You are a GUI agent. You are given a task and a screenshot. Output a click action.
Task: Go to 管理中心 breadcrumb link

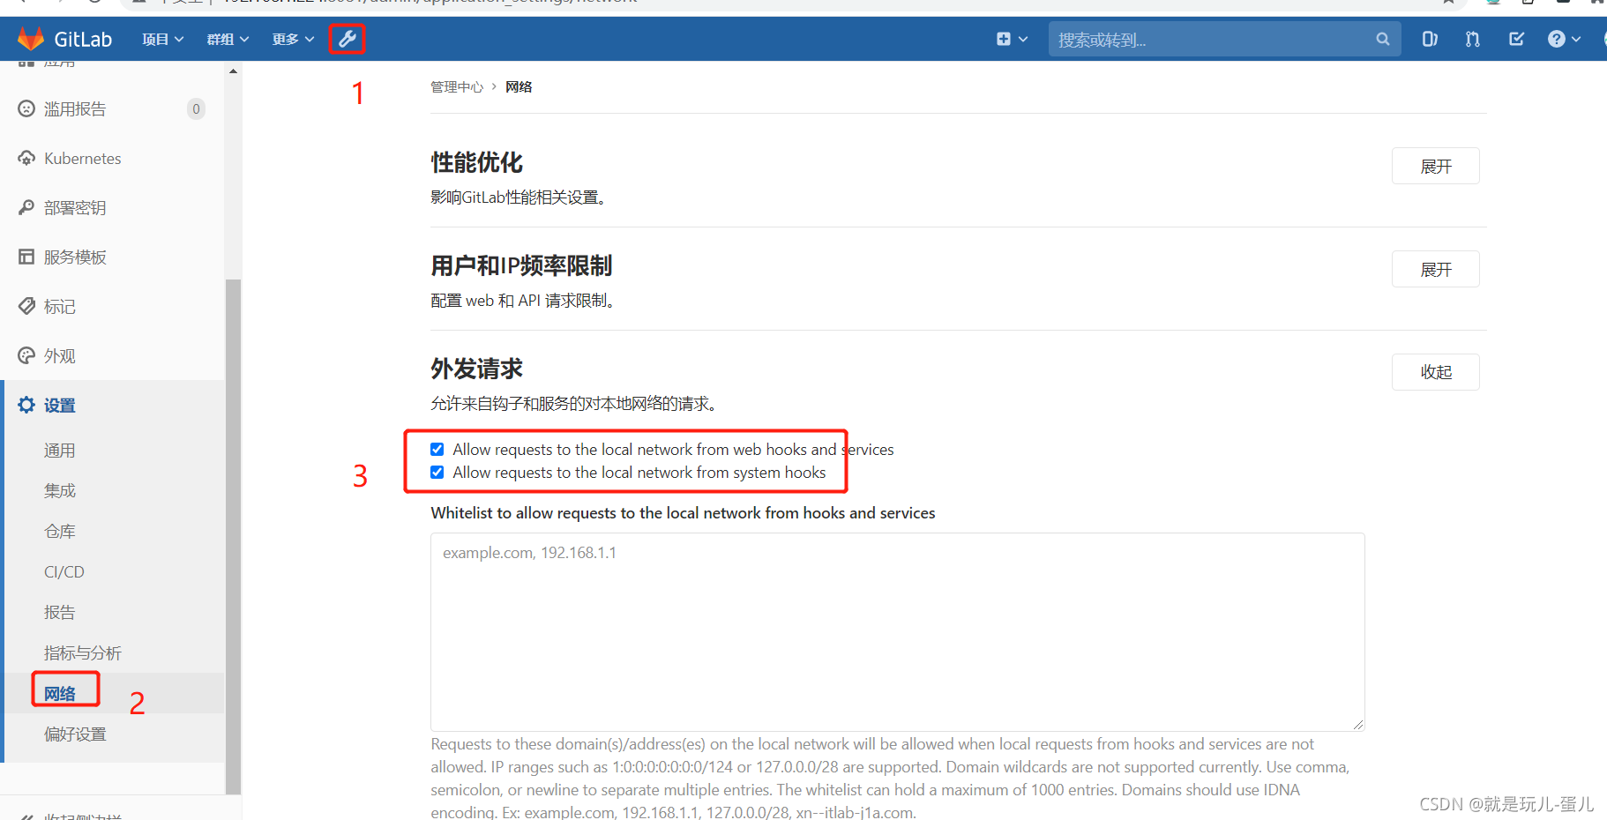[x=457, y=86]
